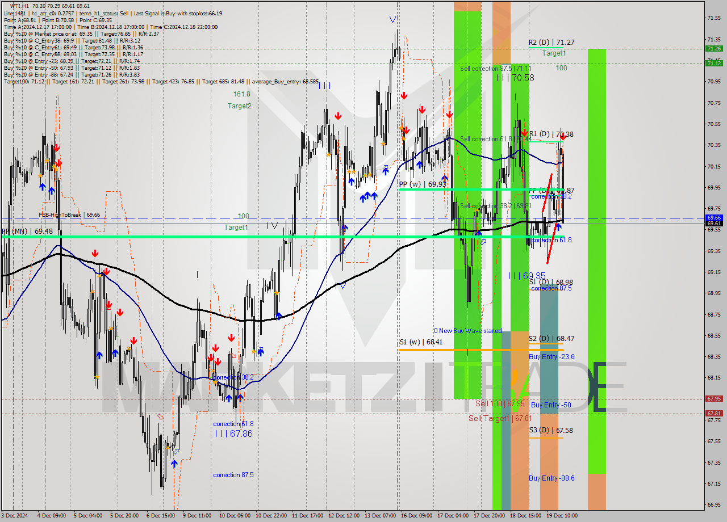Click the '16 Dec 09:00' time axis label
Screen dimensions: 727x522
click(416, 516)
